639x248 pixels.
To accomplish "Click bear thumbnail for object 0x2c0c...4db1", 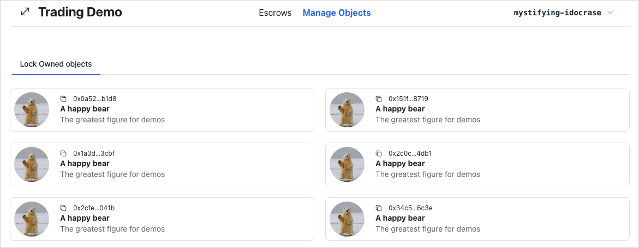I will click(347, 164).
